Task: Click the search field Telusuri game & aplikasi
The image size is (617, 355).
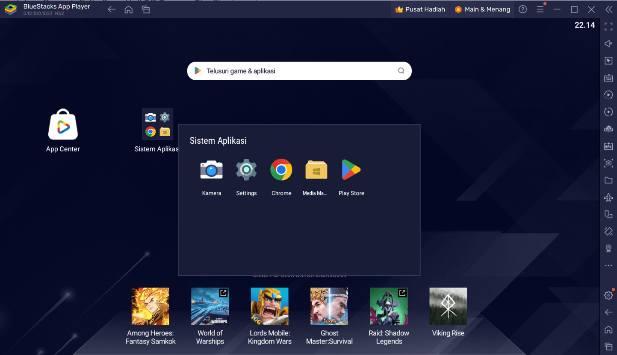Action: coord(299,71)
